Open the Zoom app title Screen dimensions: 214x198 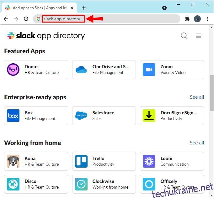tap(167, 67)
